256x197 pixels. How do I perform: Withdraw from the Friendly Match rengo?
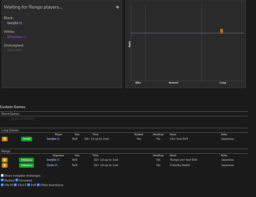click(26, 165)
